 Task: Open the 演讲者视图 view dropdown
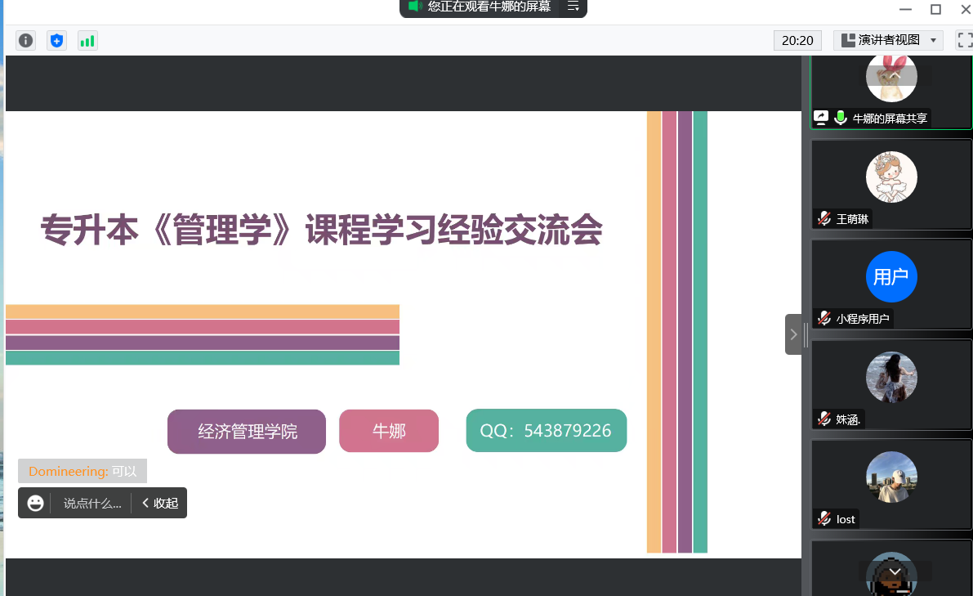click(x=888, y=40)
